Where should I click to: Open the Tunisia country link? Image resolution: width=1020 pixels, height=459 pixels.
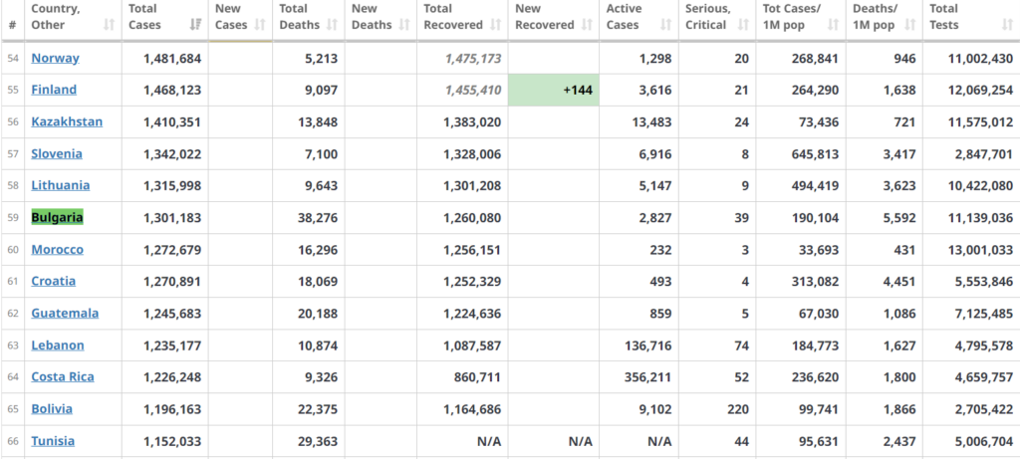point(53,441)
